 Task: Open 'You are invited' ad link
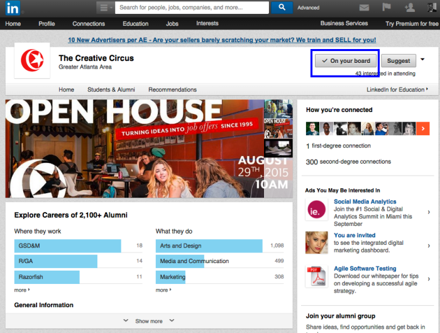355,235
